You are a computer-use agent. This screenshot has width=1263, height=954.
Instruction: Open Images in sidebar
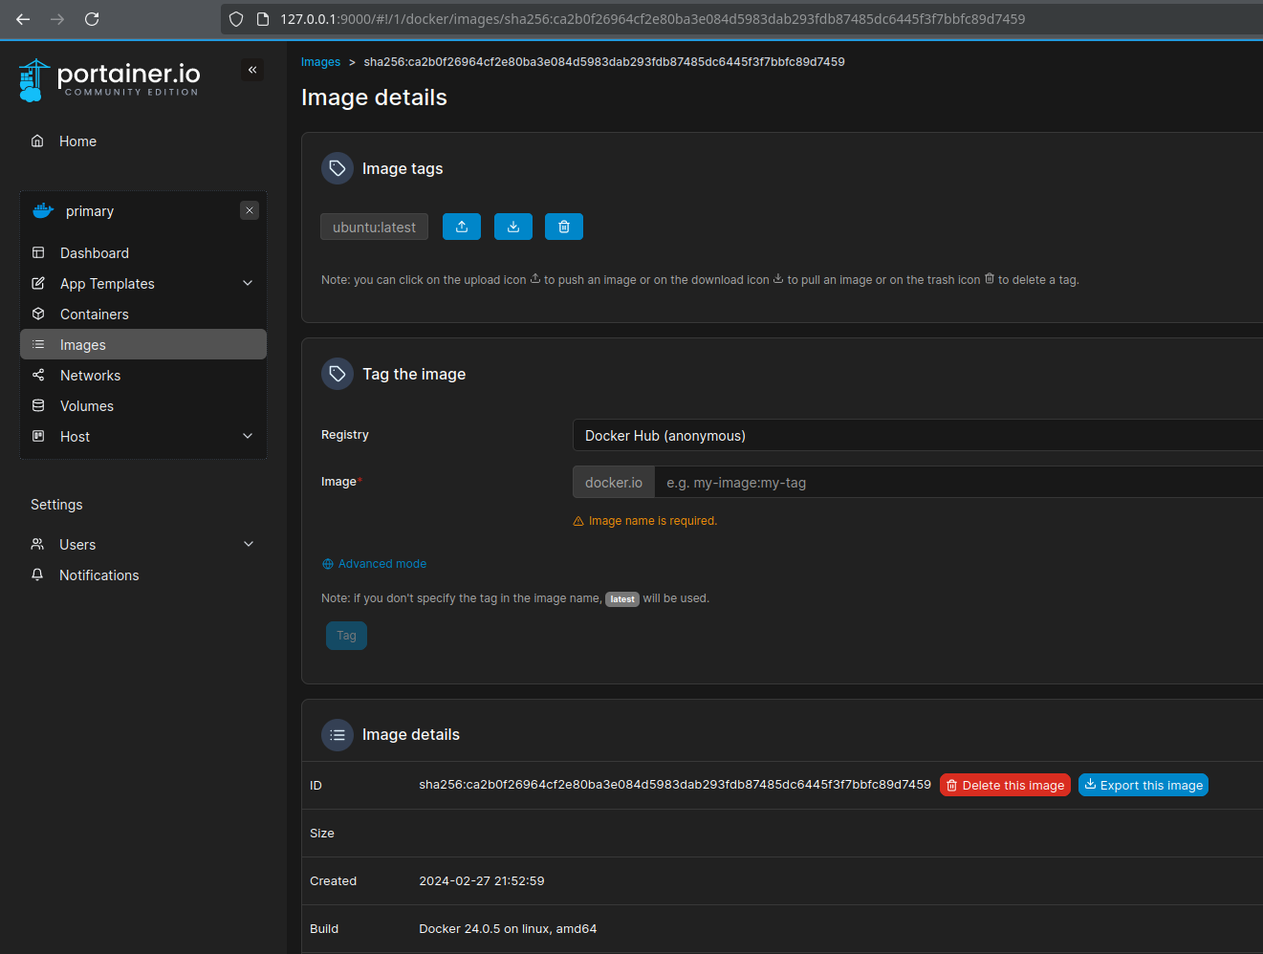coord(143,344)
